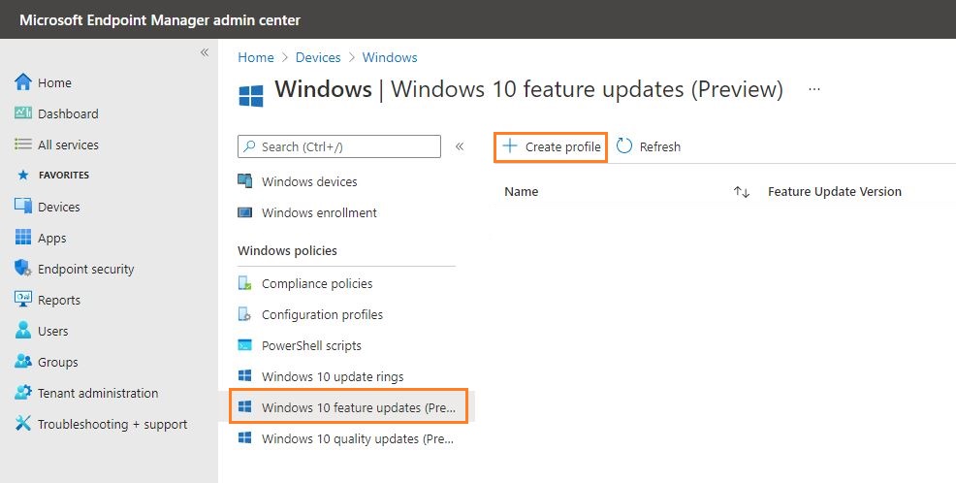Open Tenant administration gear icon

[x=23, y=392]
